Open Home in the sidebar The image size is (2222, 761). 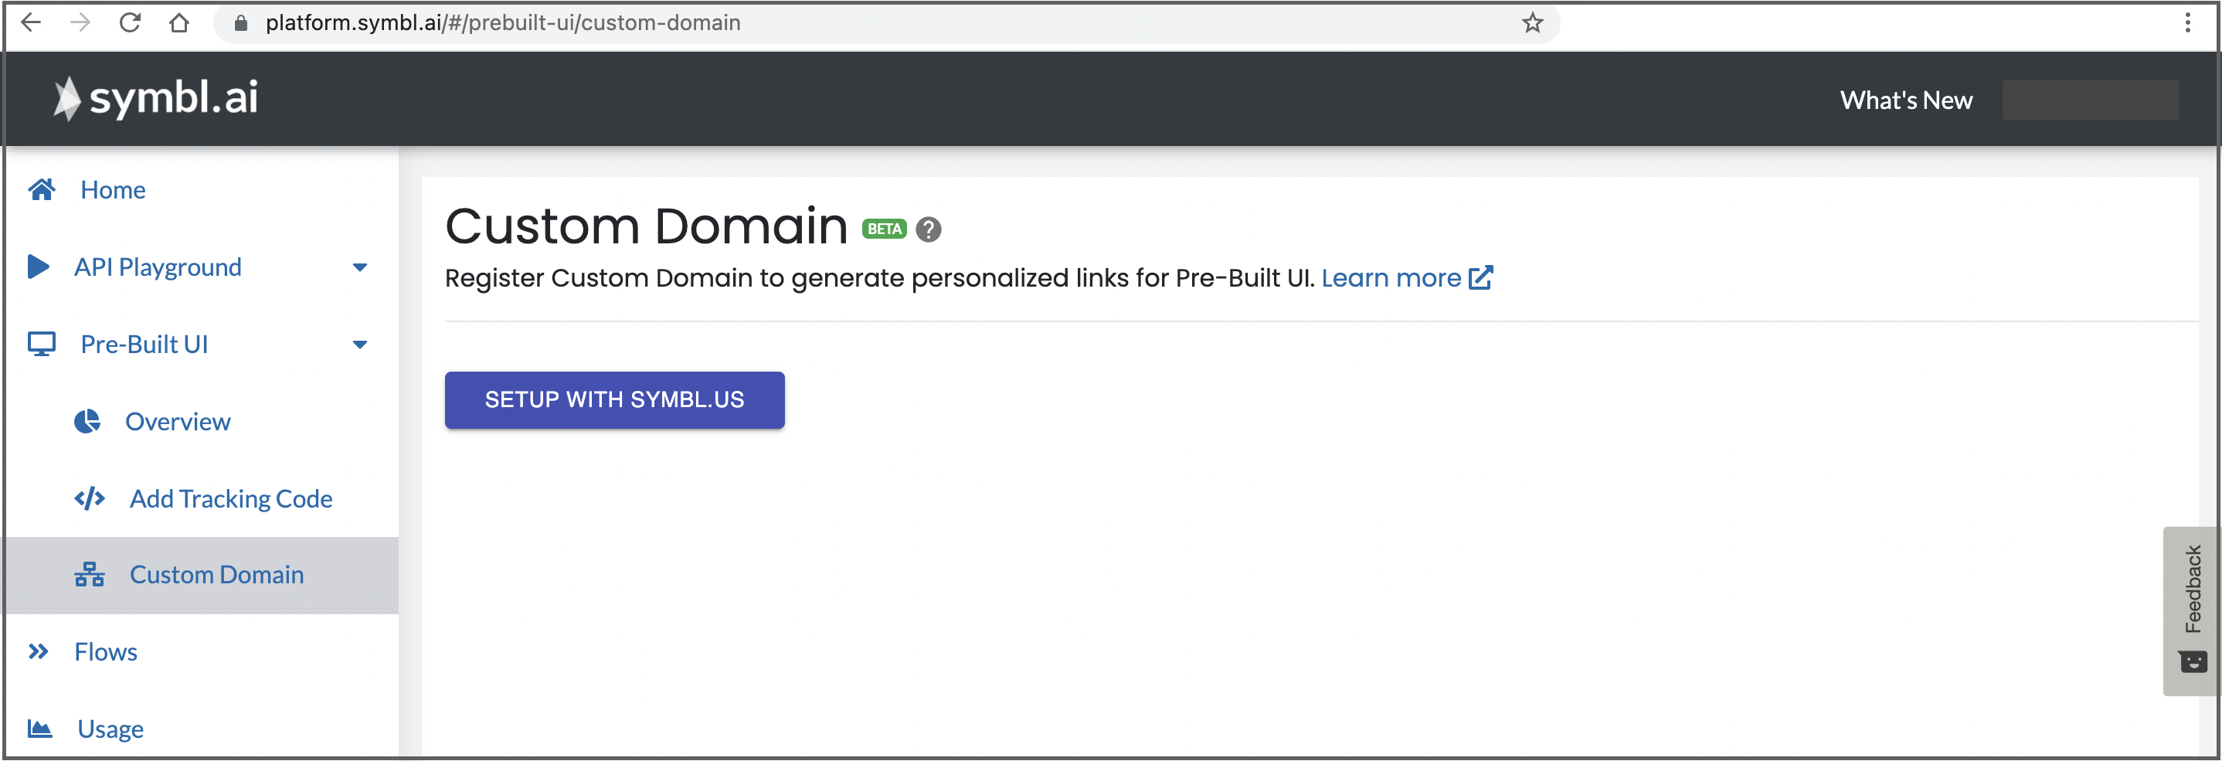click(112, 190)
